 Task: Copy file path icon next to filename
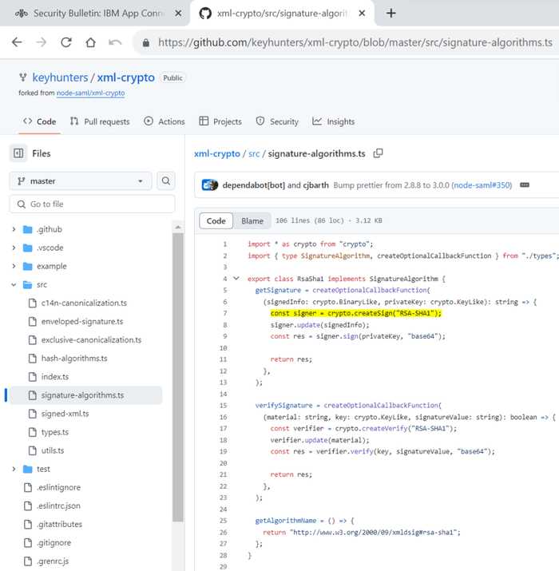(x=378, y=153)
